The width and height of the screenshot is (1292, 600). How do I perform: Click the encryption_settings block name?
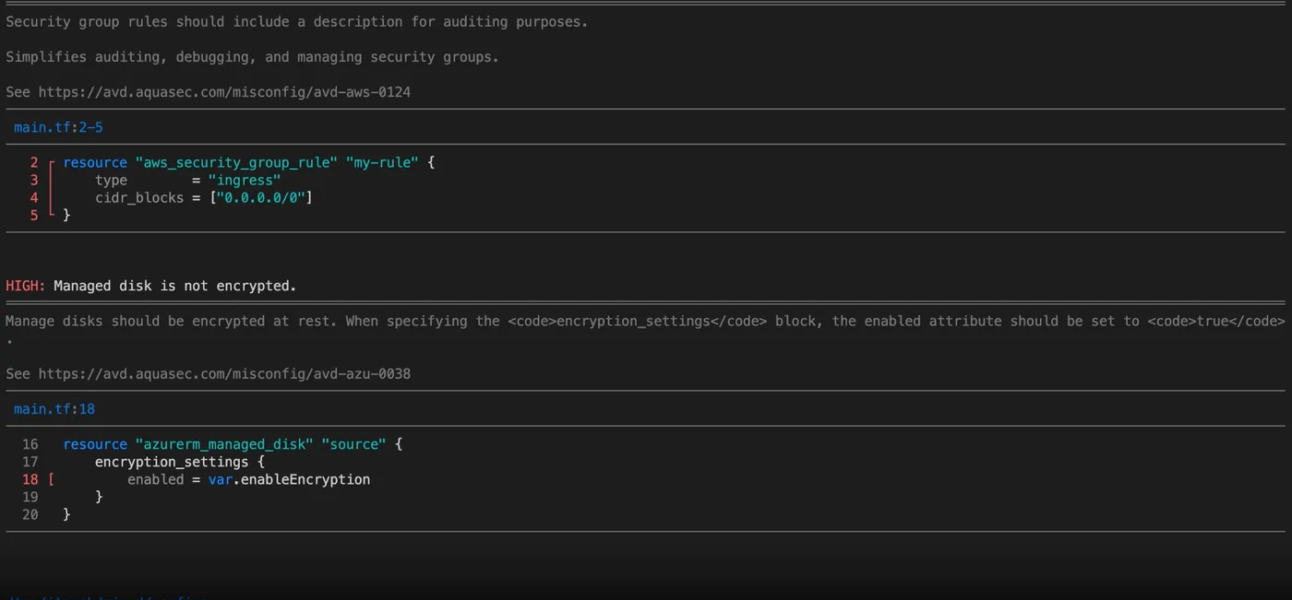tap(172, 462)
